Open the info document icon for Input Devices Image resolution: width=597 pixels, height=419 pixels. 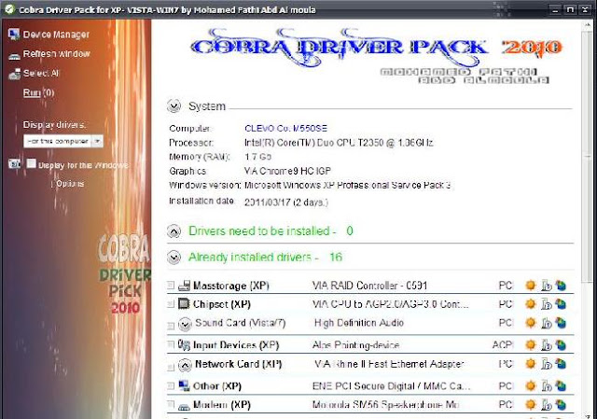point(547,345)
